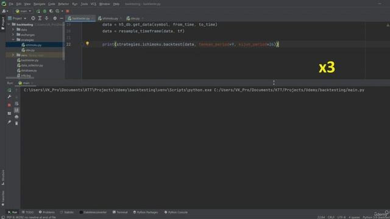Click Rerun icon in Run panel

tap(9, 90)
